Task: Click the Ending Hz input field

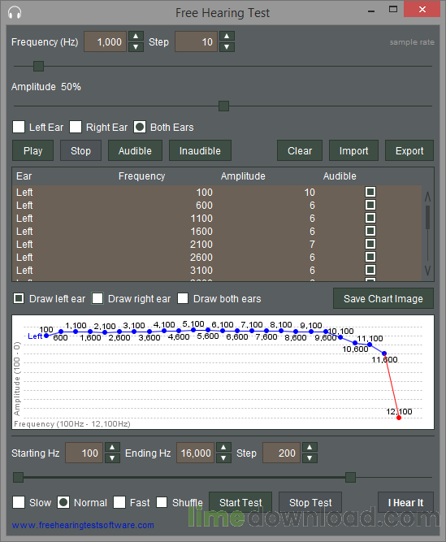Action: pos(196,453)
